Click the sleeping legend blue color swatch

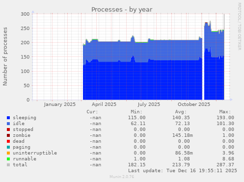tap(8, 118)
